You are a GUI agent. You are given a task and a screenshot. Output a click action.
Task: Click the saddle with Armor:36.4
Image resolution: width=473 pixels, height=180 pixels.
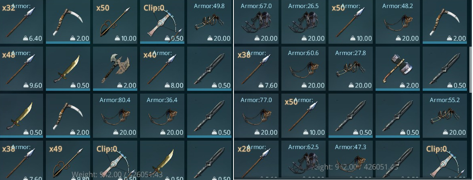[162, 116]
